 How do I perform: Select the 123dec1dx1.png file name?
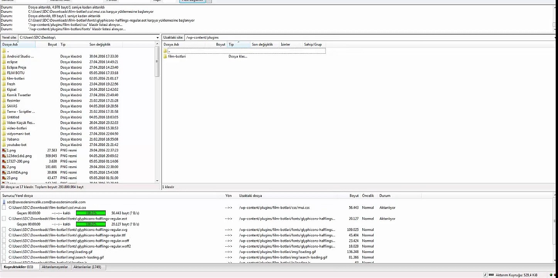click(x=19, y=156)
